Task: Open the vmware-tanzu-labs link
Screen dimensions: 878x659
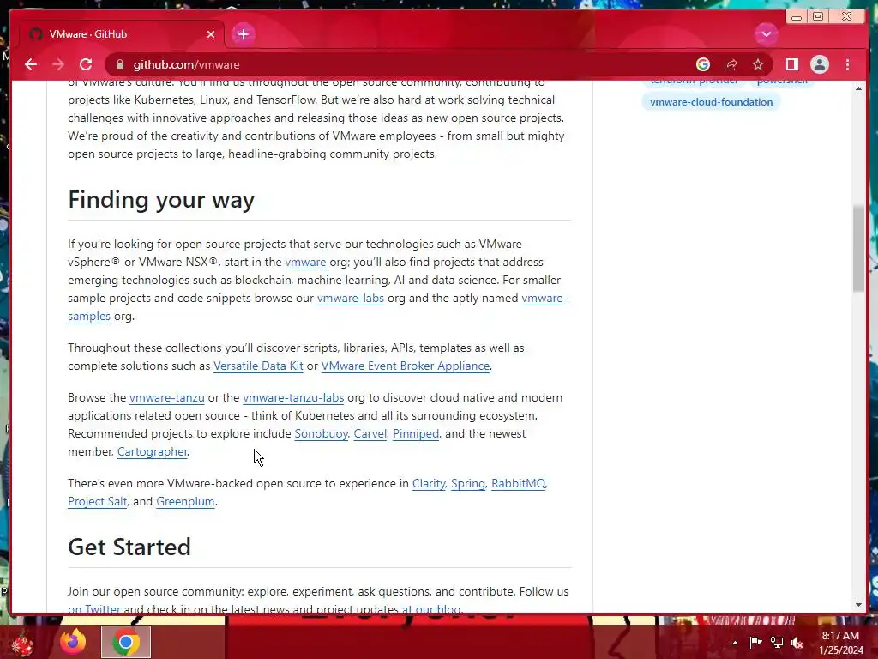Action: click(x=293, y=397)
